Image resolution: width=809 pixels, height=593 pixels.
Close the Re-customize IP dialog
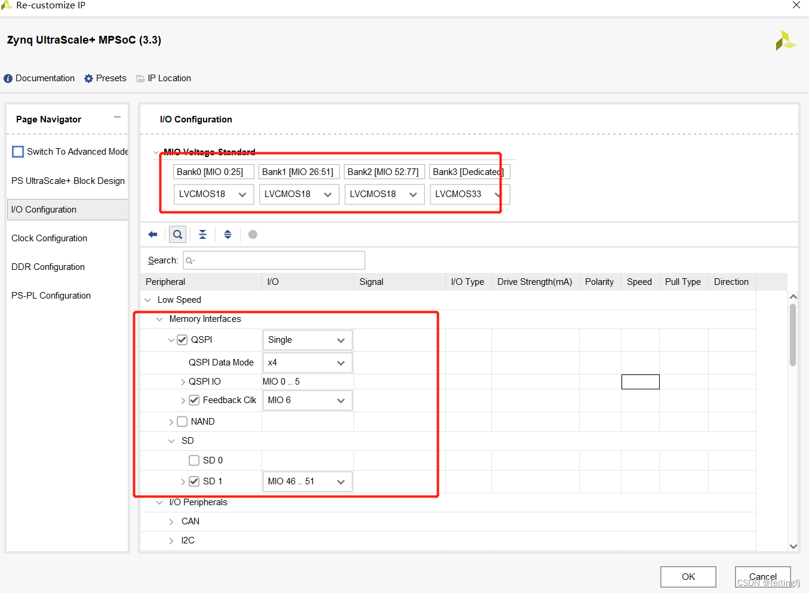796,5
